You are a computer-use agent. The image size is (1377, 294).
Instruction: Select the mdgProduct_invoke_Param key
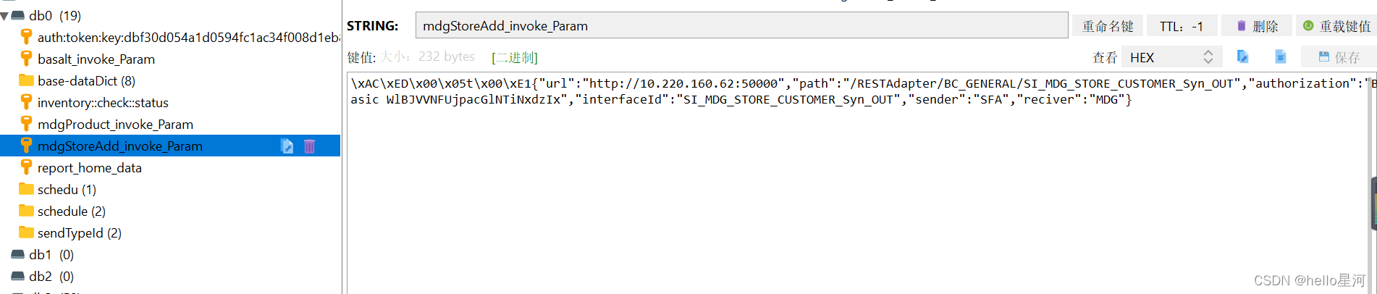pos(116,124)
